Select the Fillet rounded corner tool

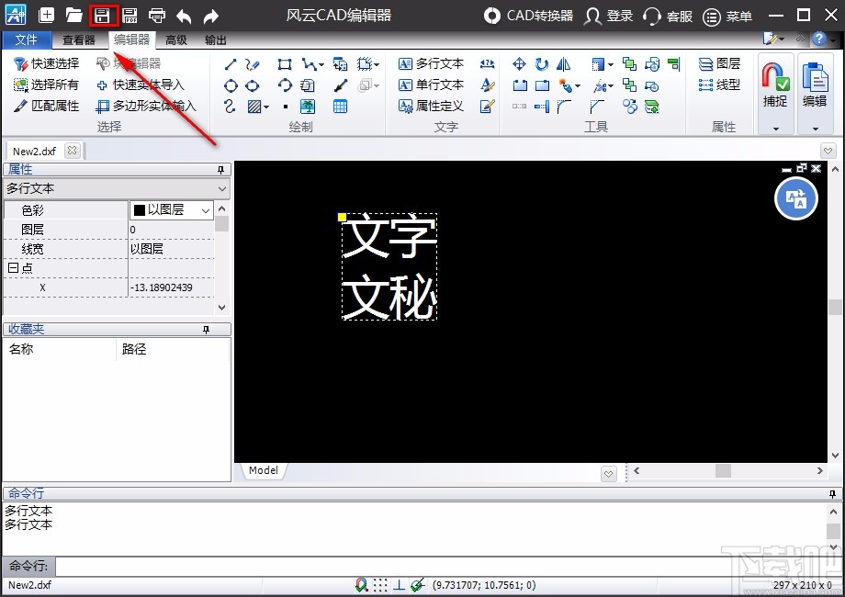pos(564,107)
